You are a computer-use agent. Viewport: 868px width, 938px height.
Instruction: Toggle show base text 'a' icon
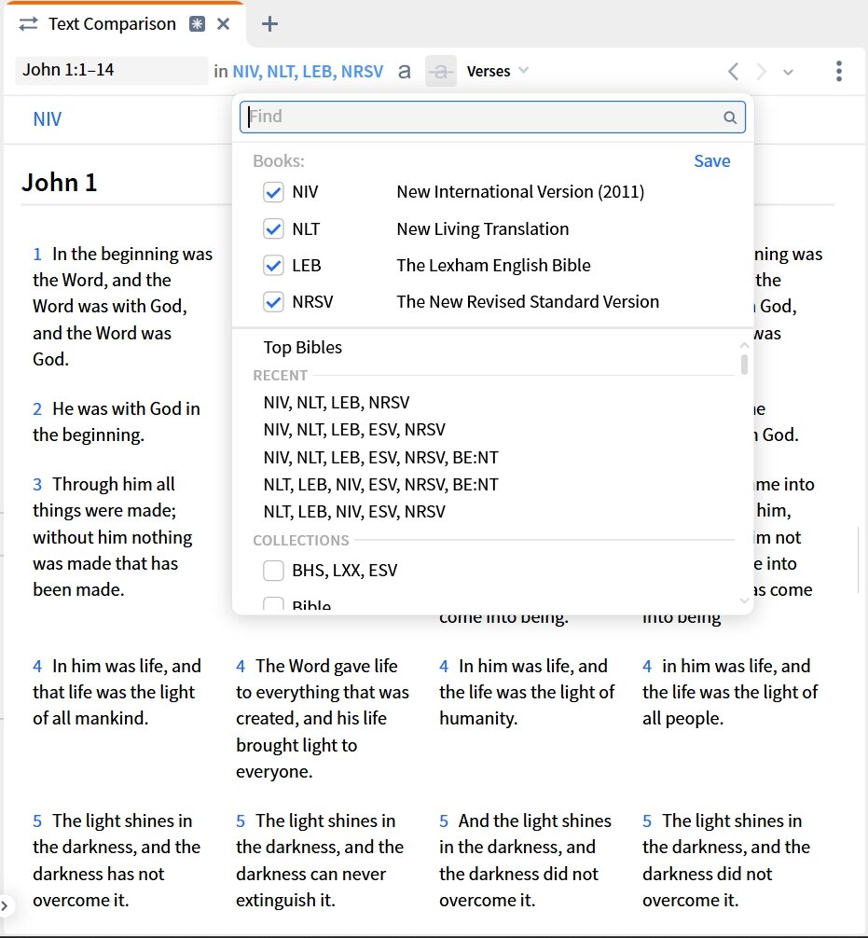click(x=405, y=71)
